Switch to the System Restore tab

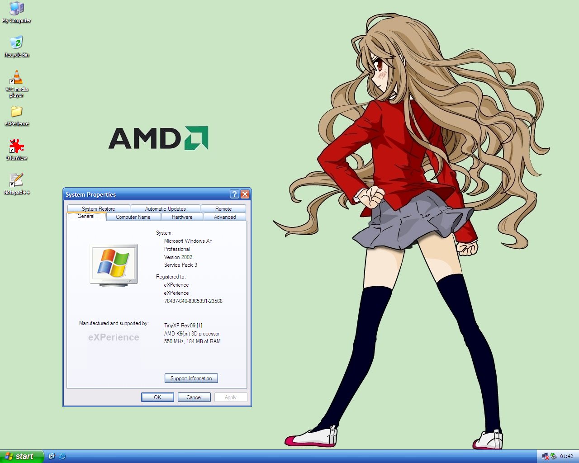(99, 209)
